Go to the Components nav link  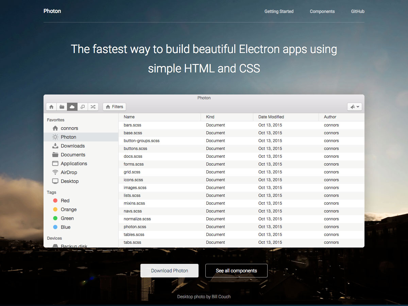tap(322, 11)
